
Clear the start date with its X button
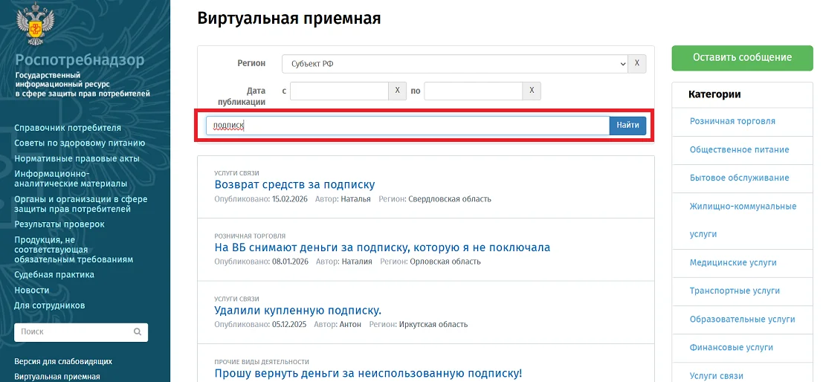coord(397,91)
